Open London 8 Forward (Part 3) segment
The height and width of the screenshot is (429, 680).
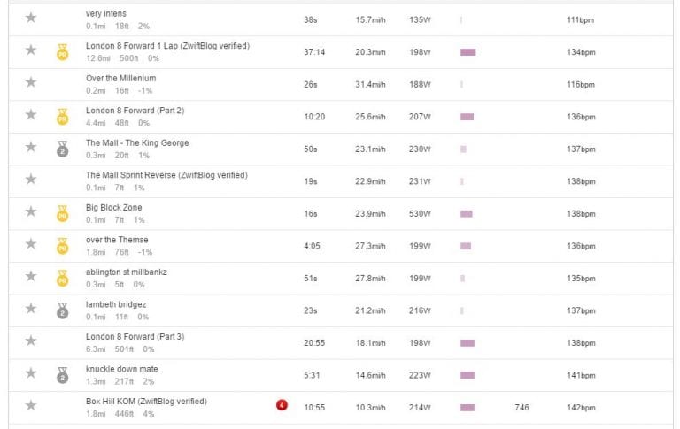coord(135,337)
